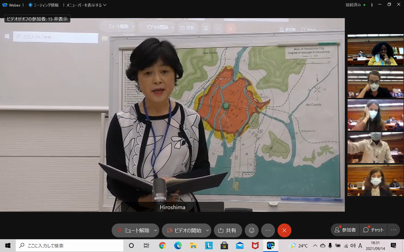Viewport: 404px width, 252px height.
Task: Open Google Chrome from the taskbar
Action: (x=163, y=245)
